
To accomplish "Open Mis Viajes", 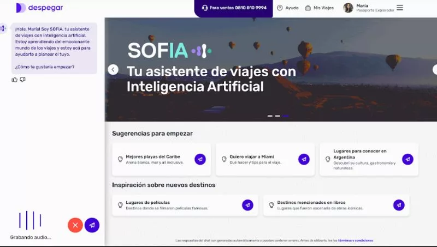I will coord(320,8).
